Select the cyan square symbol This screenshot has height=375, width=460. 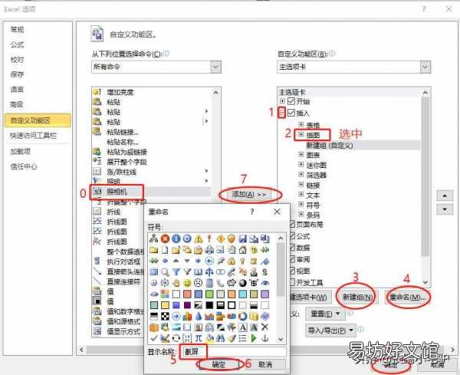click(242, 294)
